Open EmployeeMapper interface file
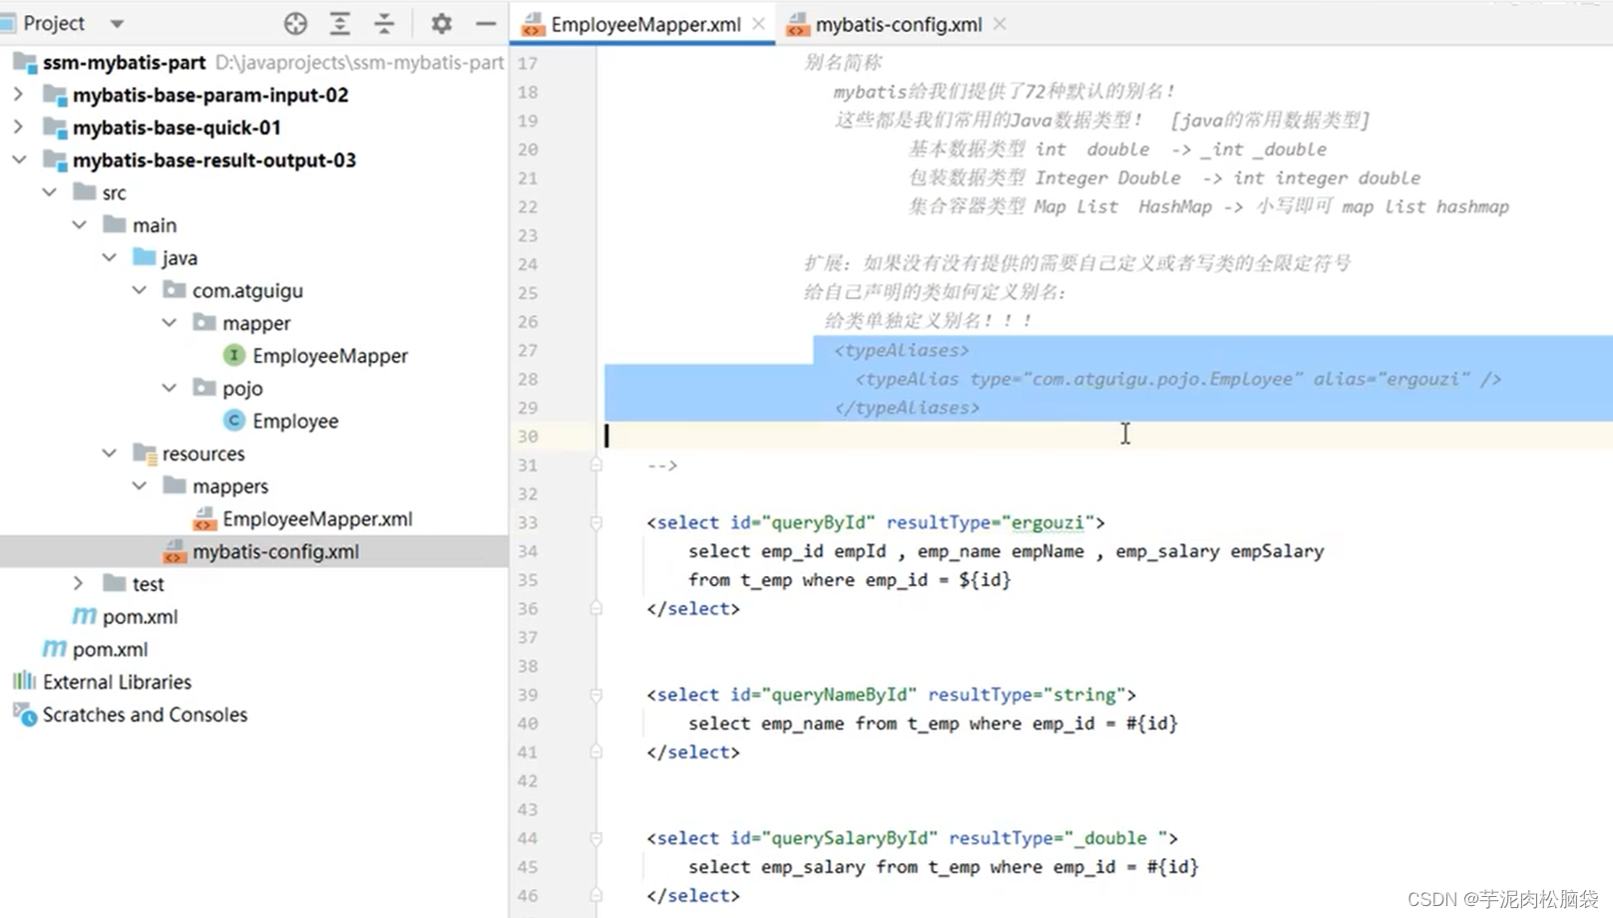Image resolution: width=1613 pixels, height=918 pixels. pyautogui.click(x=330, y=356)
